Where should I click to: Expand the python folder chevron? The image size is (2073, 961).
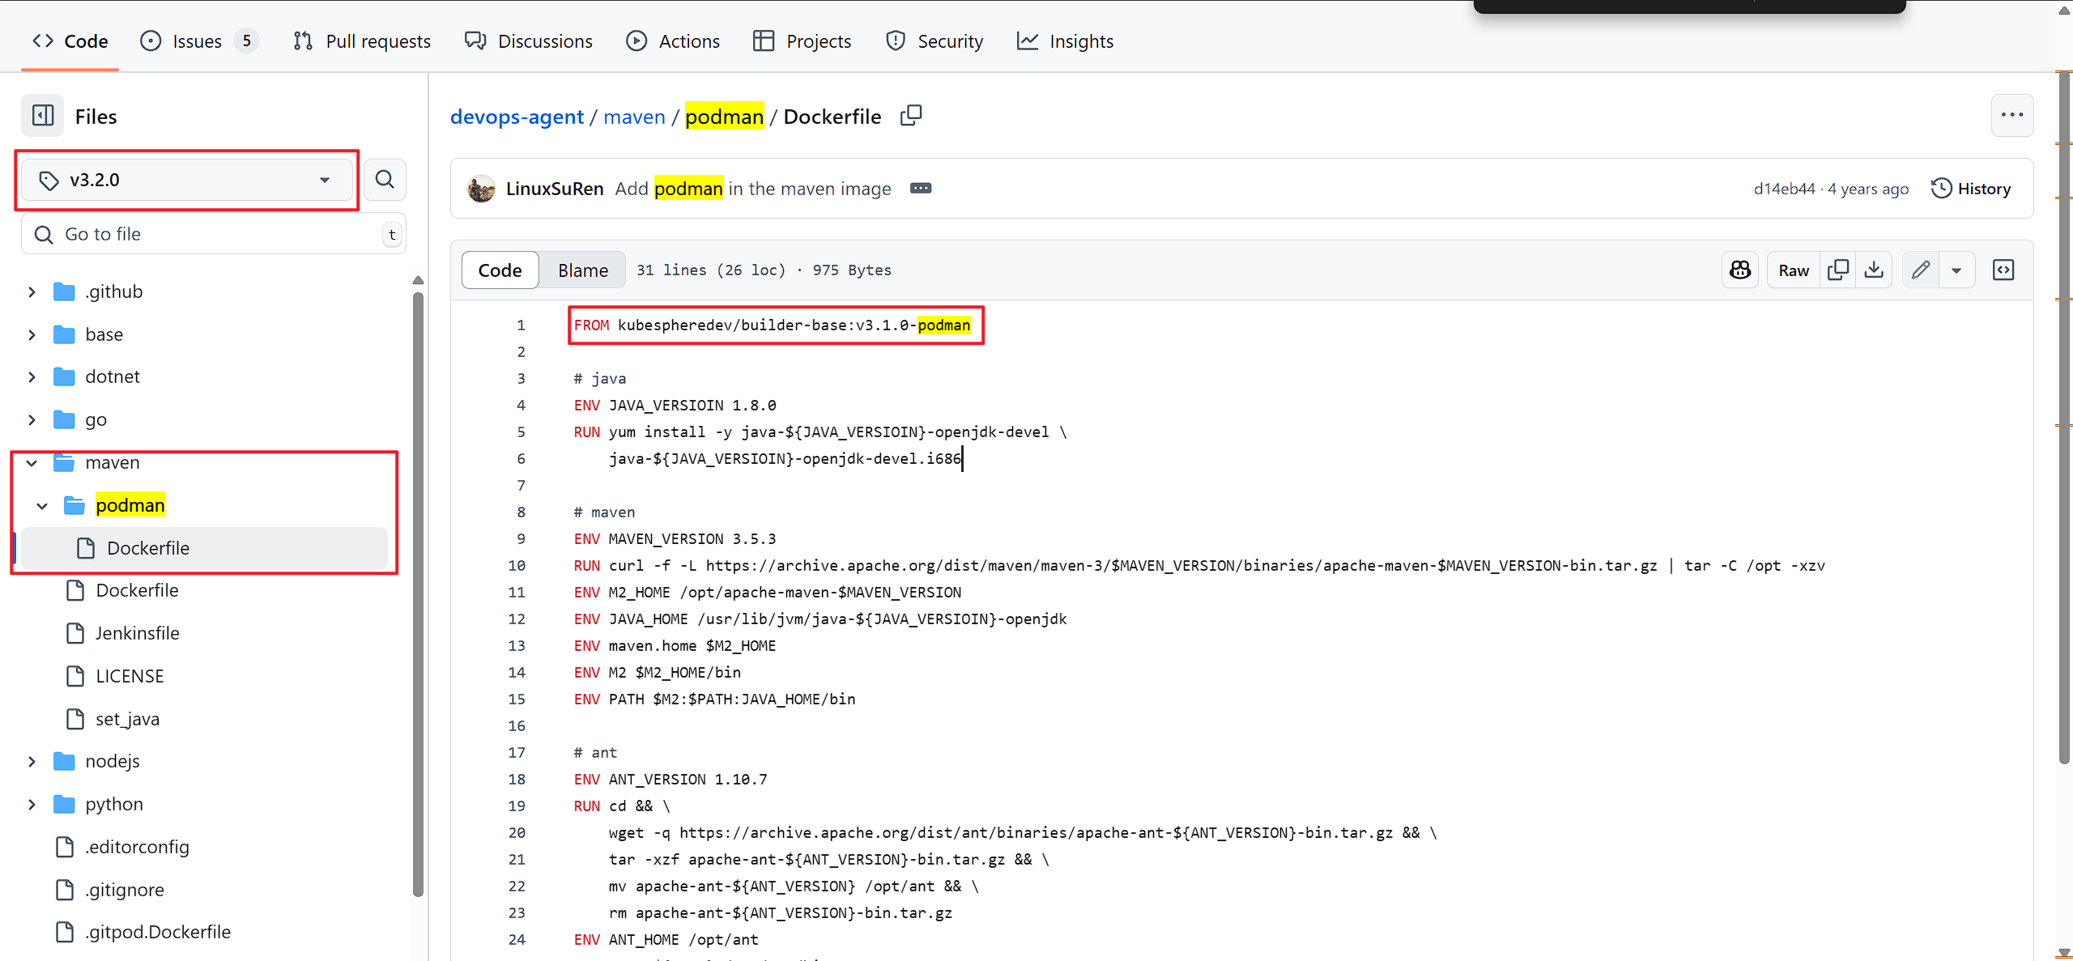pos(32,805)
